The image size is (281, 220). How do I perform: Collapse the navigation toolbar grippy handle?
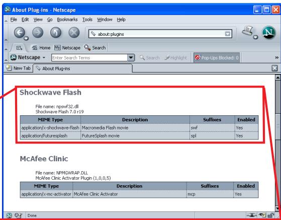click(x=6, y=33)
